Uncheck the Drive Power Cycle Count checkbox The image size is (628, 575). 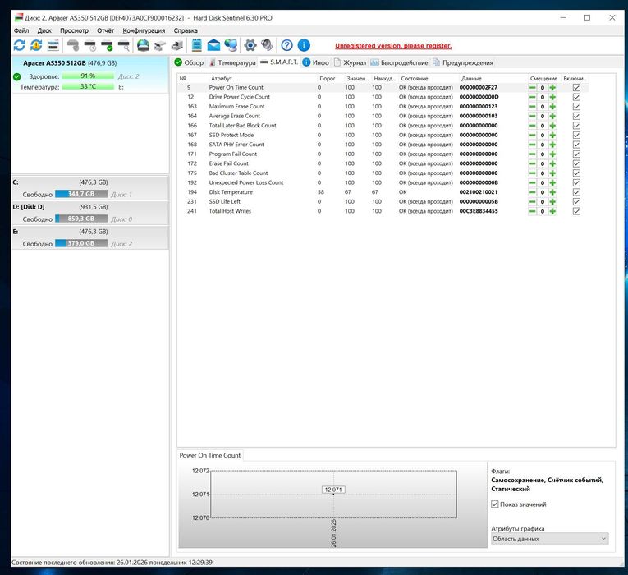tap(576, 97)
